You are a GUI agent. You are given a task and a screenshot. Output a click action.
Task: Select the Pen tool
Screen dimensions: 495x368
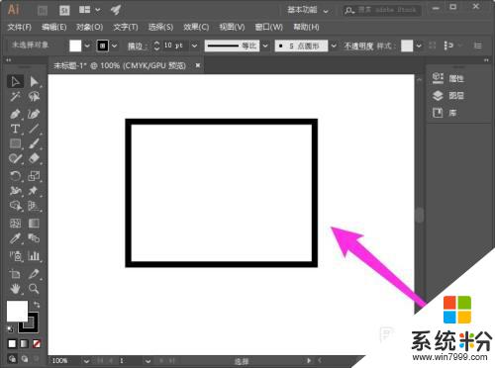pyautogui.click(x=15, y=114)
